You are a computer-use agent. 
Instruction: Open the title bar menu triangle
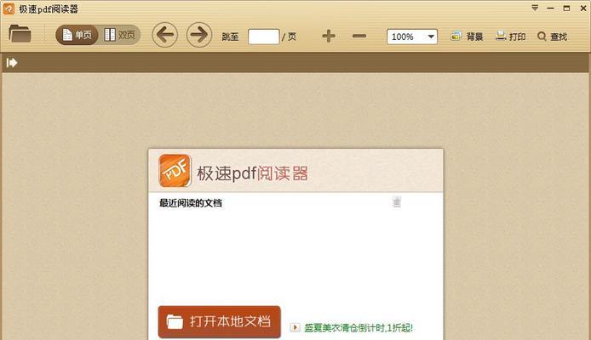click(535, 8)
